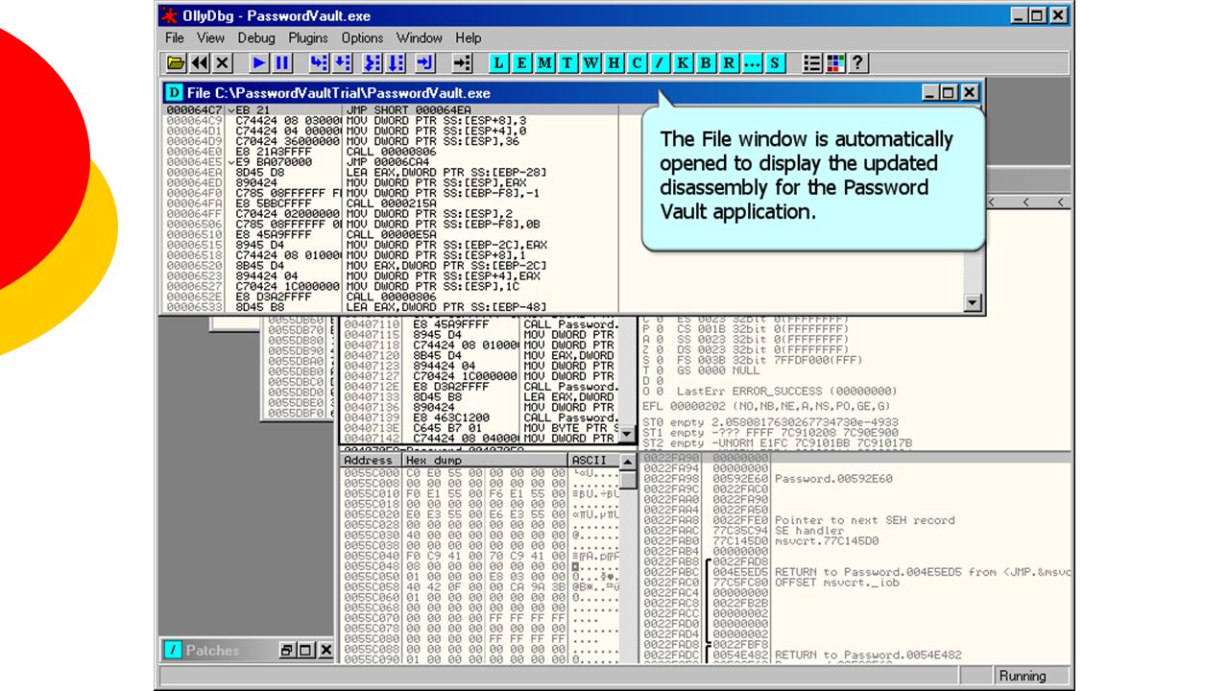This screenshot has width=1229, height=691.
Task: Select dump row at address 0055C000
Action: click(480, 473)
